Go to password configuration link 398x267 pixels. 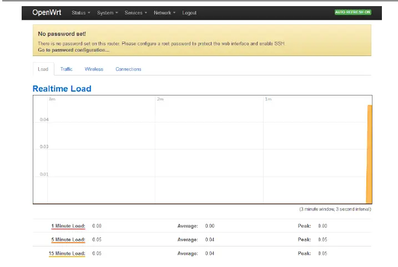coord(73,50)
